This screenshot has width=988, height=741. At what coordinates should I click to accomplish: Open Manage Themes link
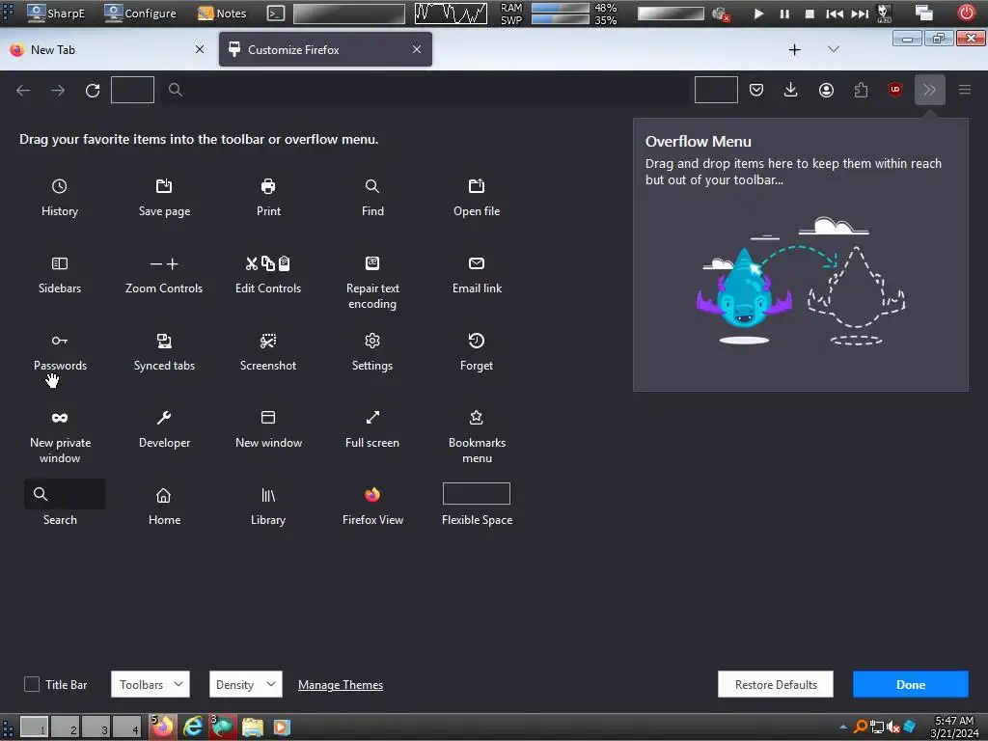click(x=341, y=685)
